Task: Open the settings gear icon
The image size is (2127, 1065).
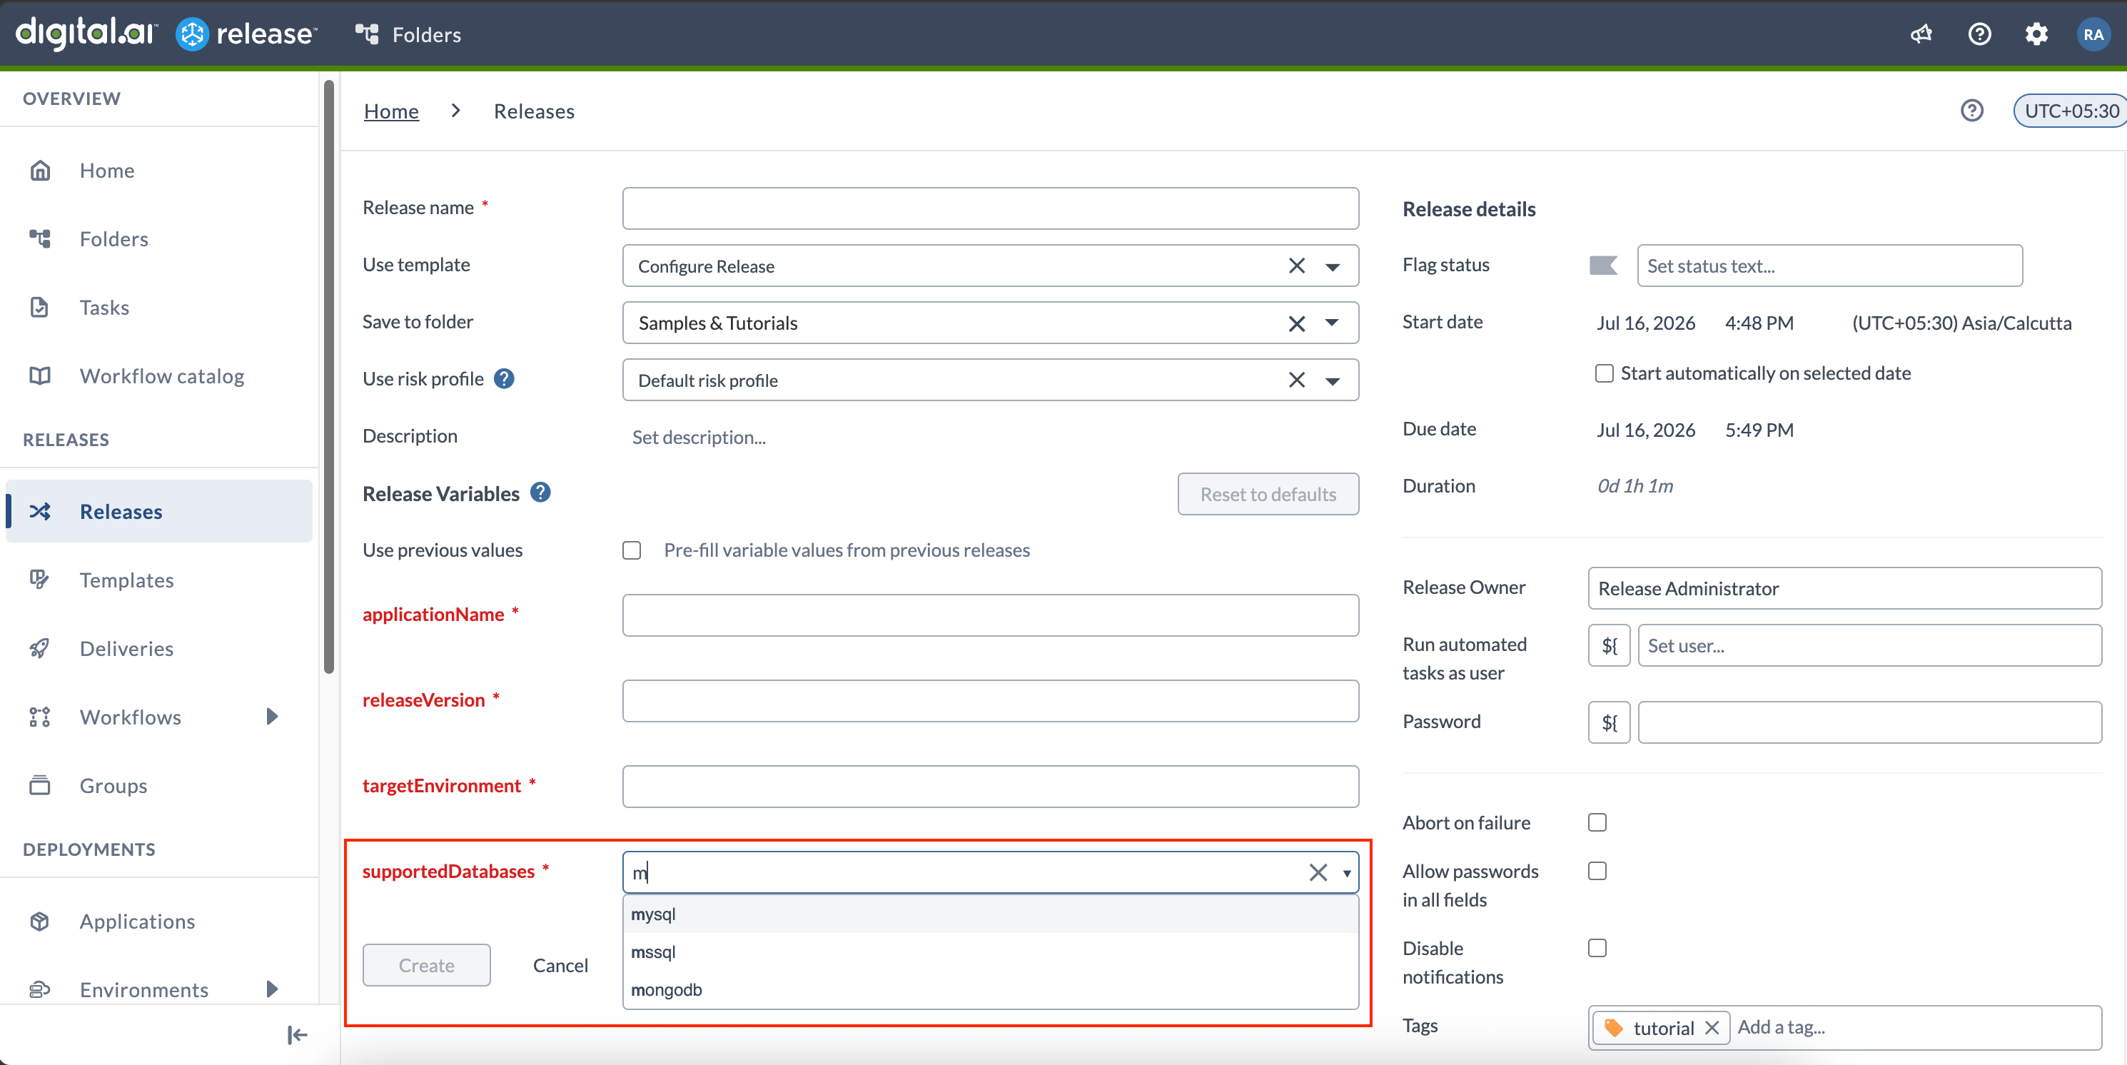Action: [x=2036, y=34]
